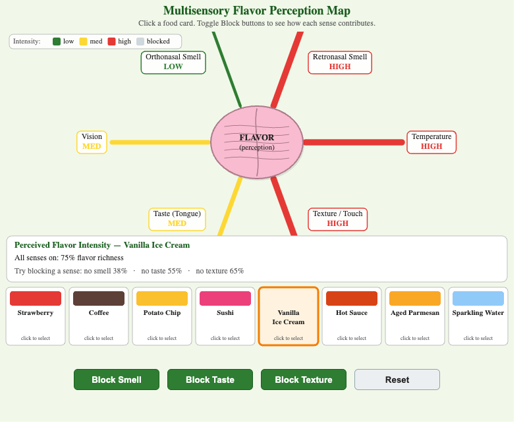Image resolution: width=527 pixels, height=423 pixels.
Task: Click the brown Coffee color bar
Action: point(99,298)
